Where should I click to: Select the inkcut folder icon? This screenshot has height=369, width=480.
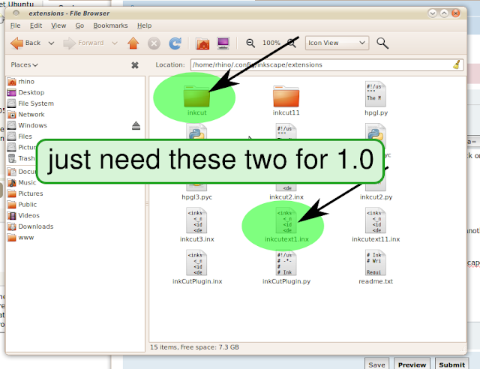coord(196,96)
